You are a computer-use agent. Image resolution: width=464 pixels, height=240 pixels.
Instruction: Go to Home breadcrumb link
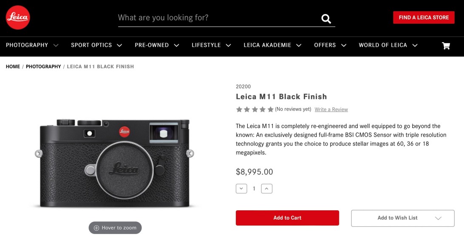click(x=13, y=67)
